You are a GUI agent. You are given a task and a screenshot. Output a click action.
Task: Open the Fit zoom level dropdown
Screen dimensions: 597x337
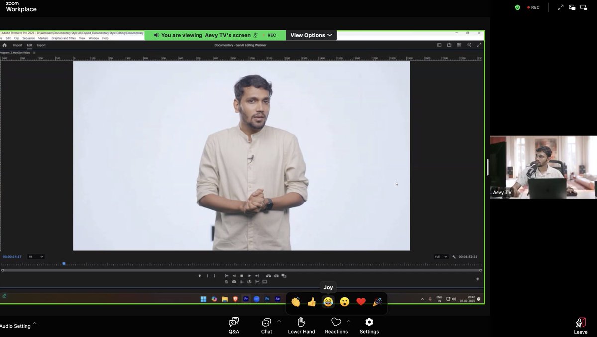(36, 257)
